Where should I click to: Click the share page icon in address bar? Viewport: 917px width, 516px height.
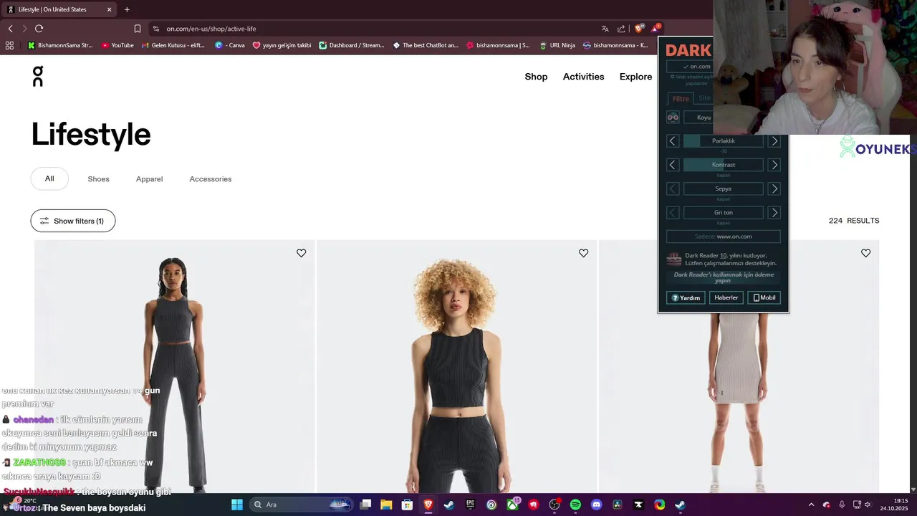point(621,29)
